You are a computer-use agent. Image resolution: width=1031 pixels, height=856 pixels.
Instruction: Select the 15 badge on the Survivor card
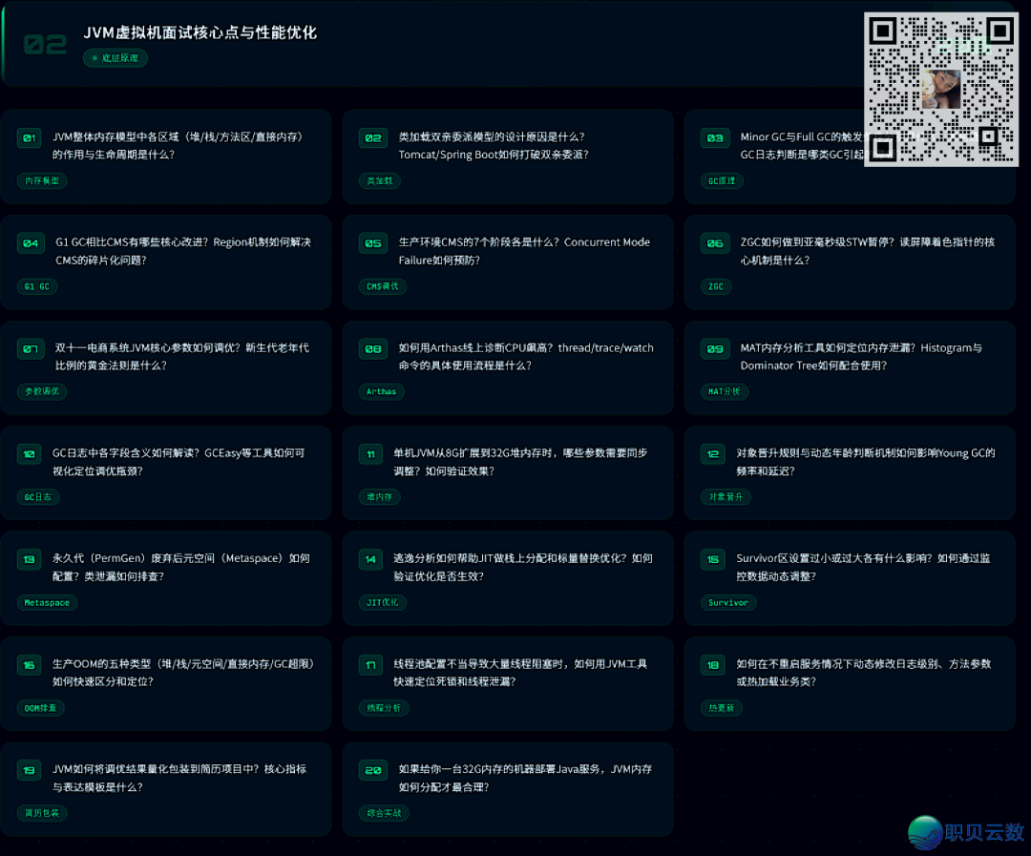(x=714, y=560)
